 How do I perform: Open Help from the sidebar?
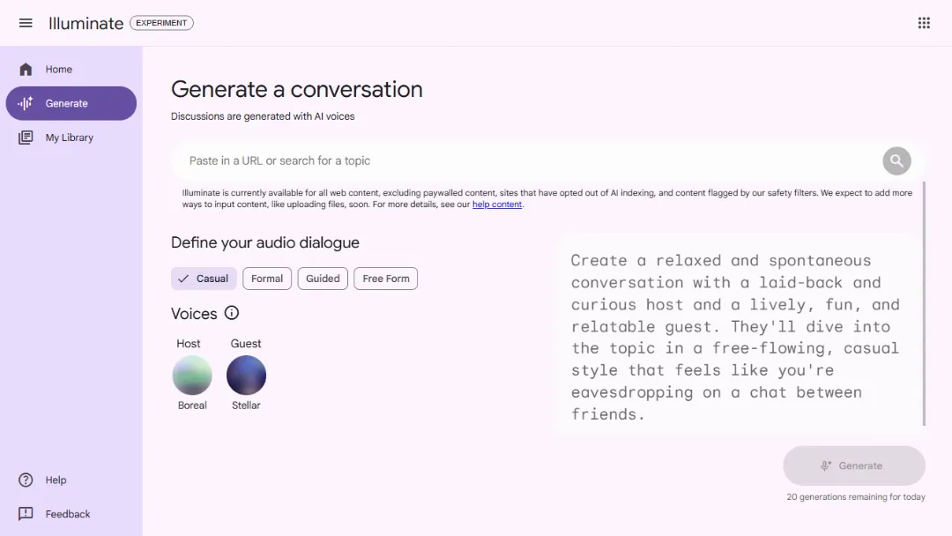coord(71,480)
